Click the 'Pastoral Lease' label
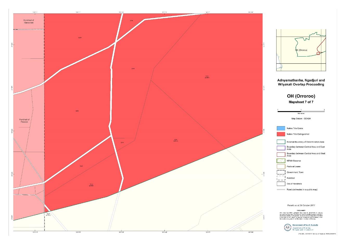 (293, 166)
